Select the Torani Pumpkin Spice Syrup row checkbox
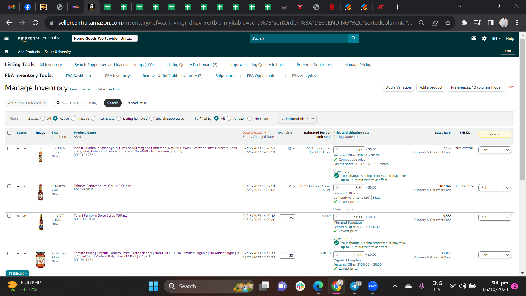The width and height of the screenshot is (526, 296). (9, 216)
